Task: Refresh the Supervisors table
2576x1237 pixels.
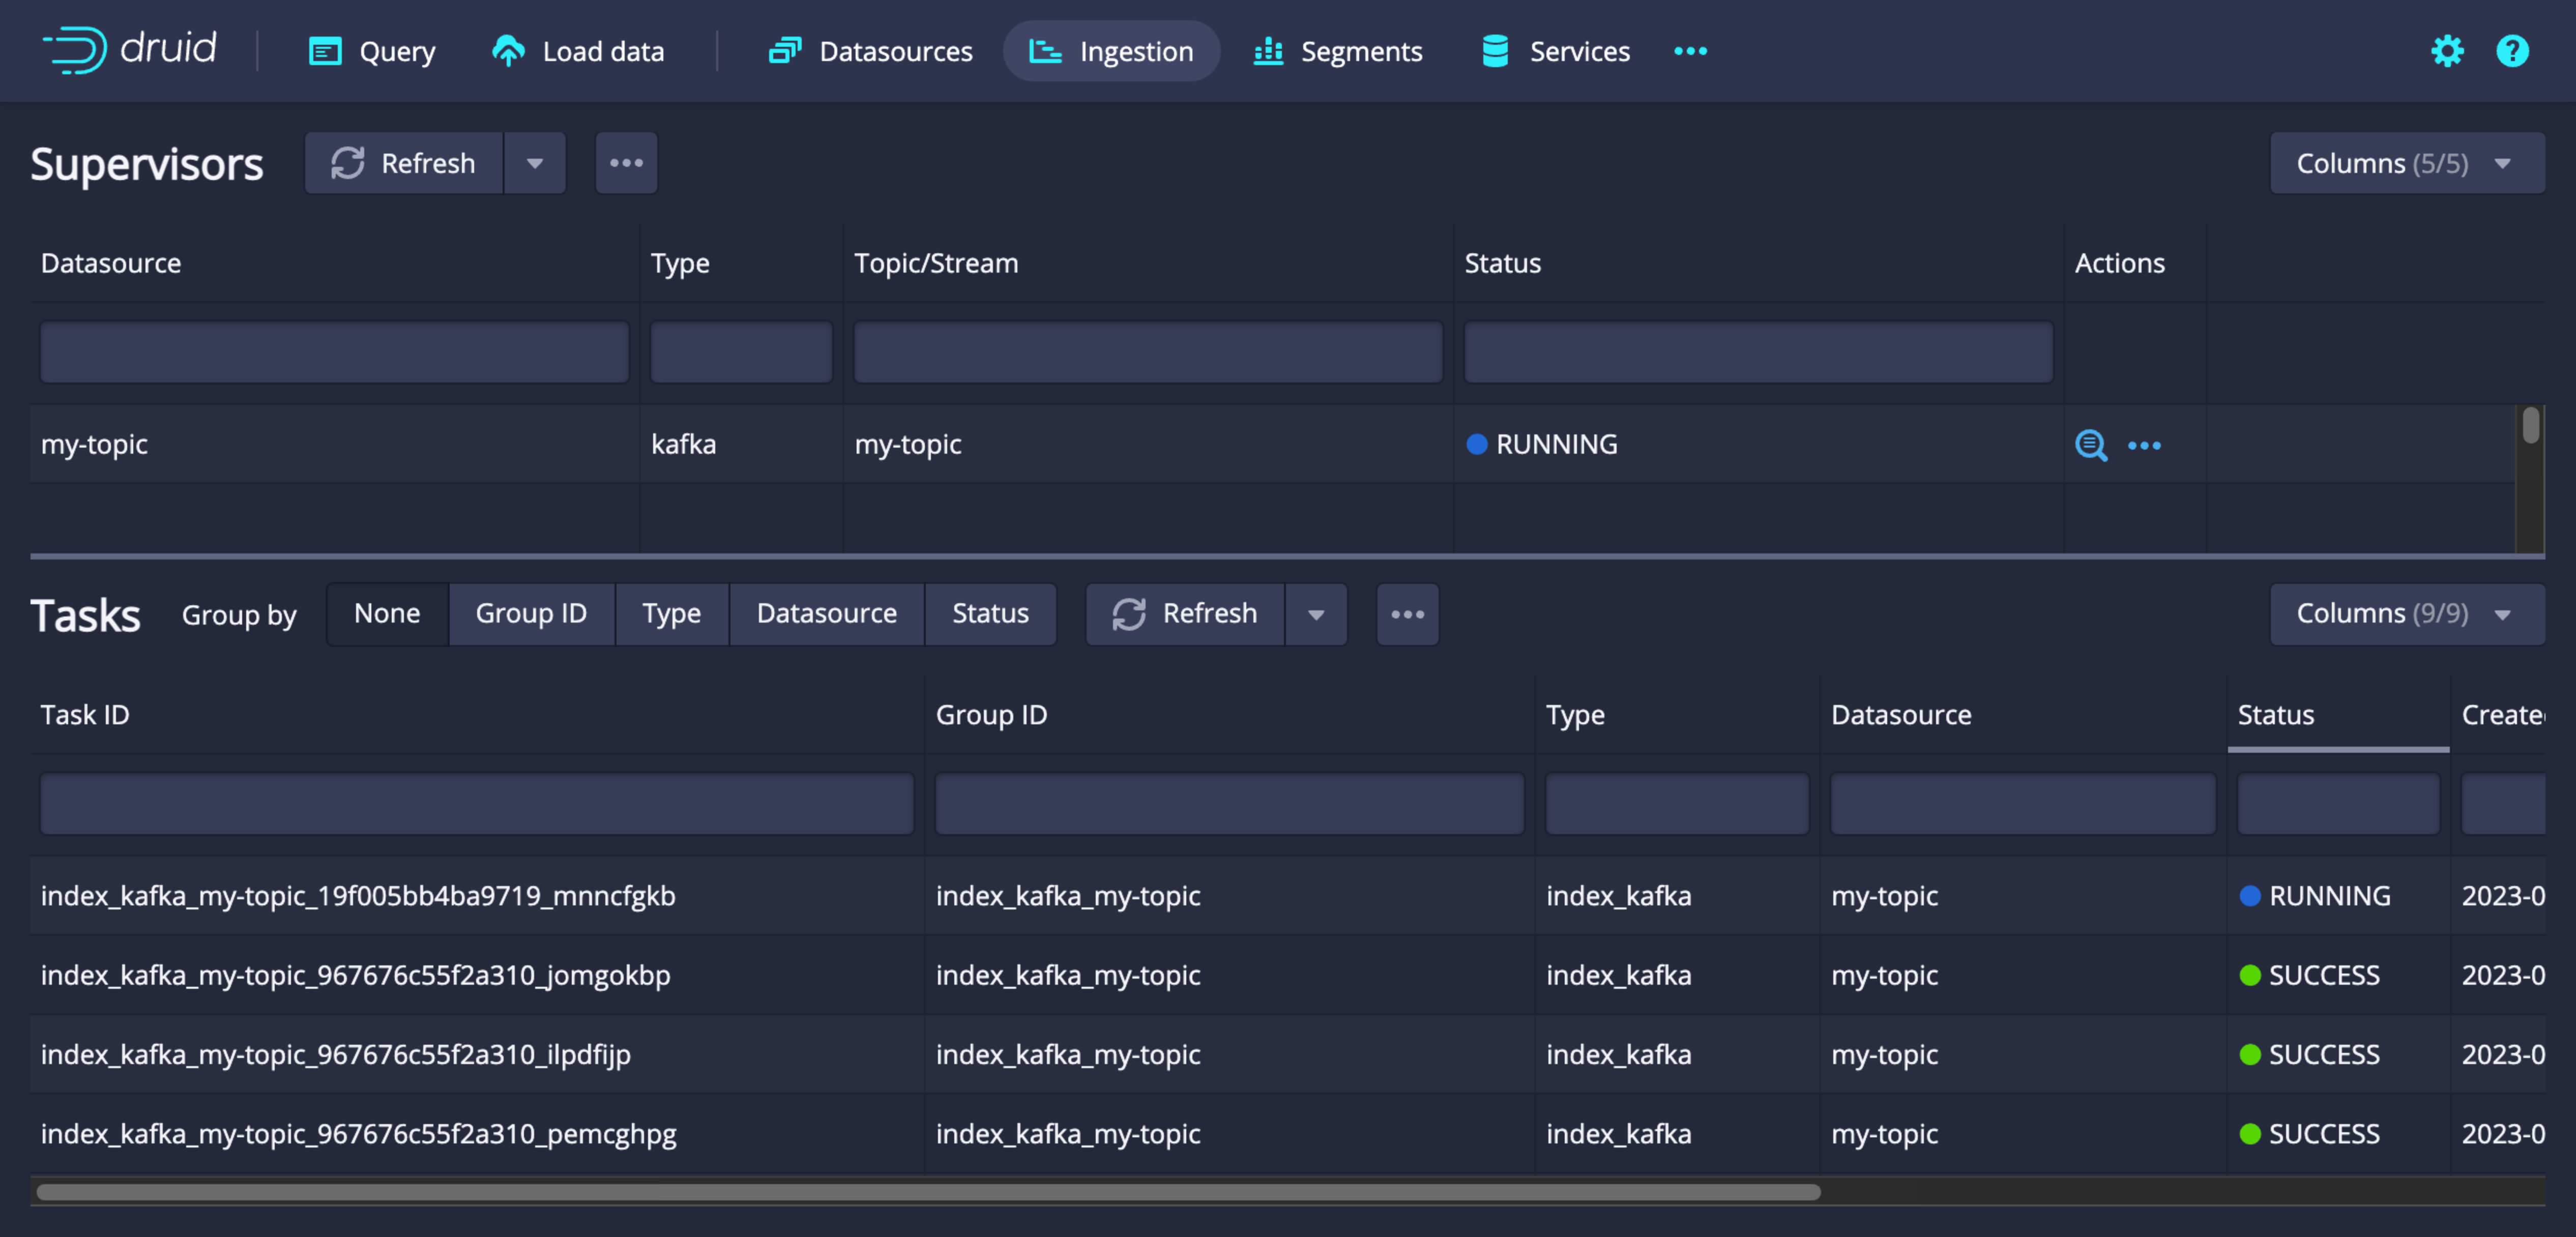Action: pos(404,163)
